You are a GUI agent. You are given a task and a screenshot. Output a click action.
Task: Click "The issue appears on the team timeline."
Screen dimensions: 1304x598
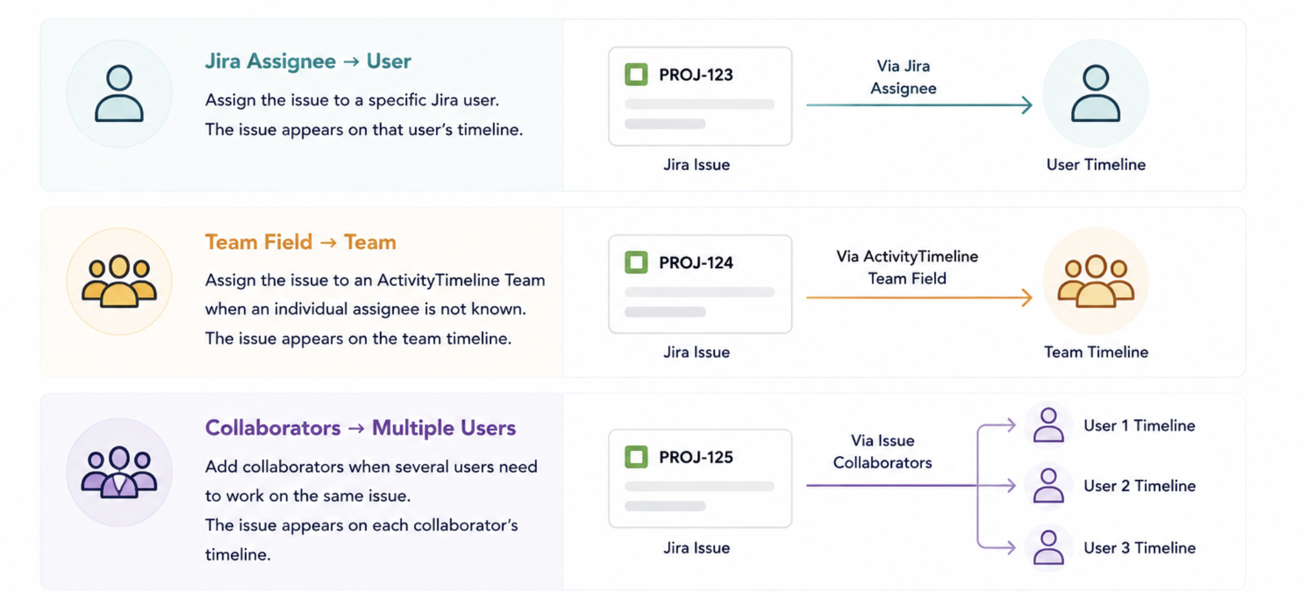click(x=358, y=339)
